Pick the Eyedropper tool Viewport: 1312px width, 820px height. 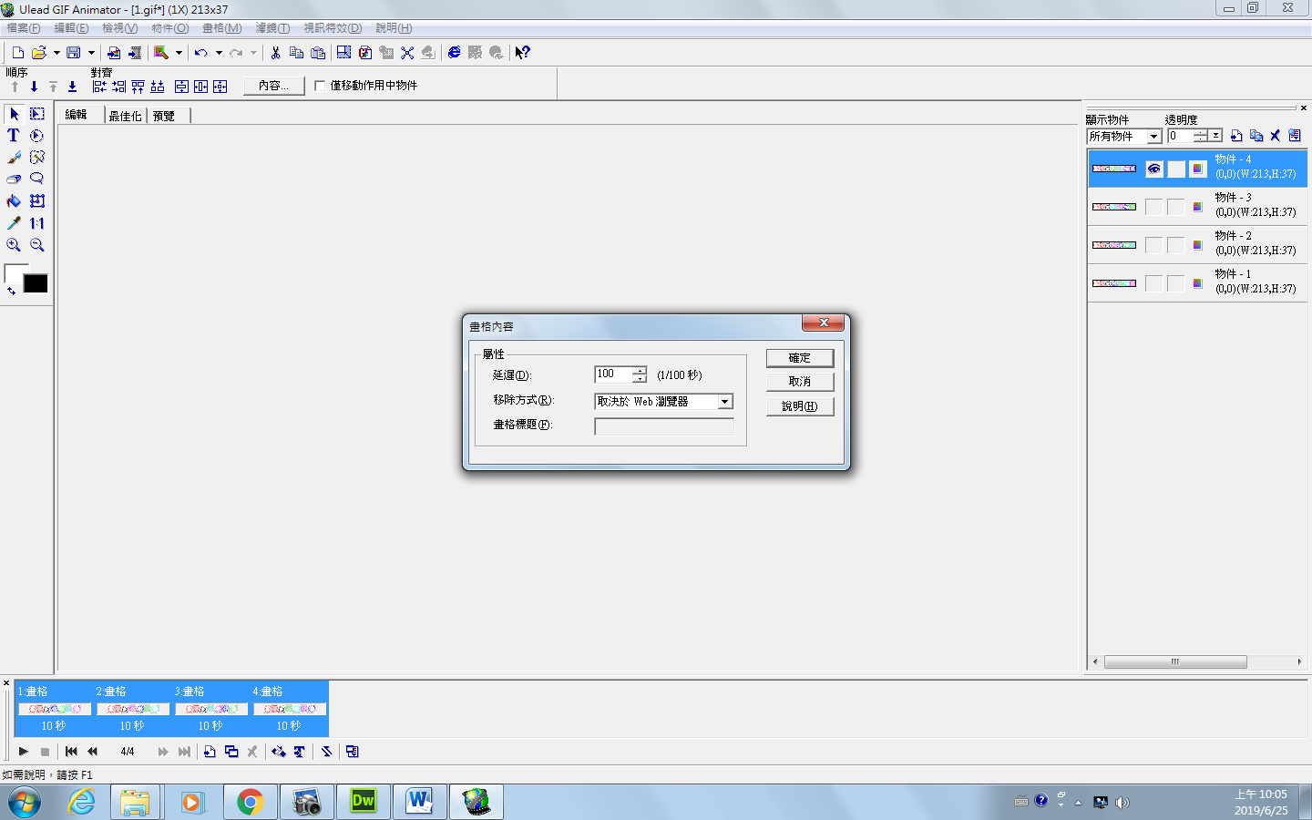tap(14, 223)
